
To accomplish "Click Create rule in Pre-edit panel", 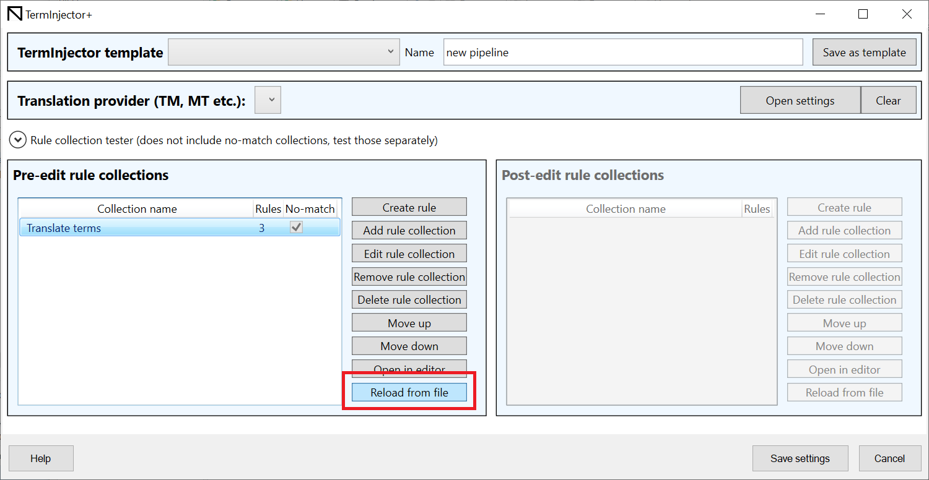I will [x=409, y=207].
